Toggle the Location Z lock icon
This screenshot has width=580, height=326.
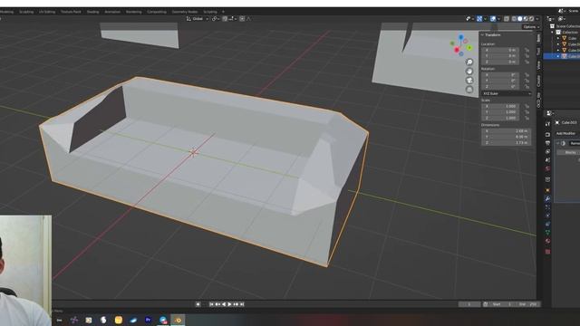coord(527,62)
